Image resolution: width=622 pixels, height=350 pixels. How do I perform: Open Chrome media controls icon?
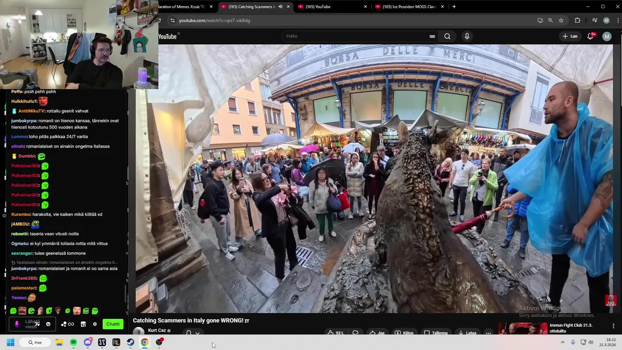coord(595,20)
